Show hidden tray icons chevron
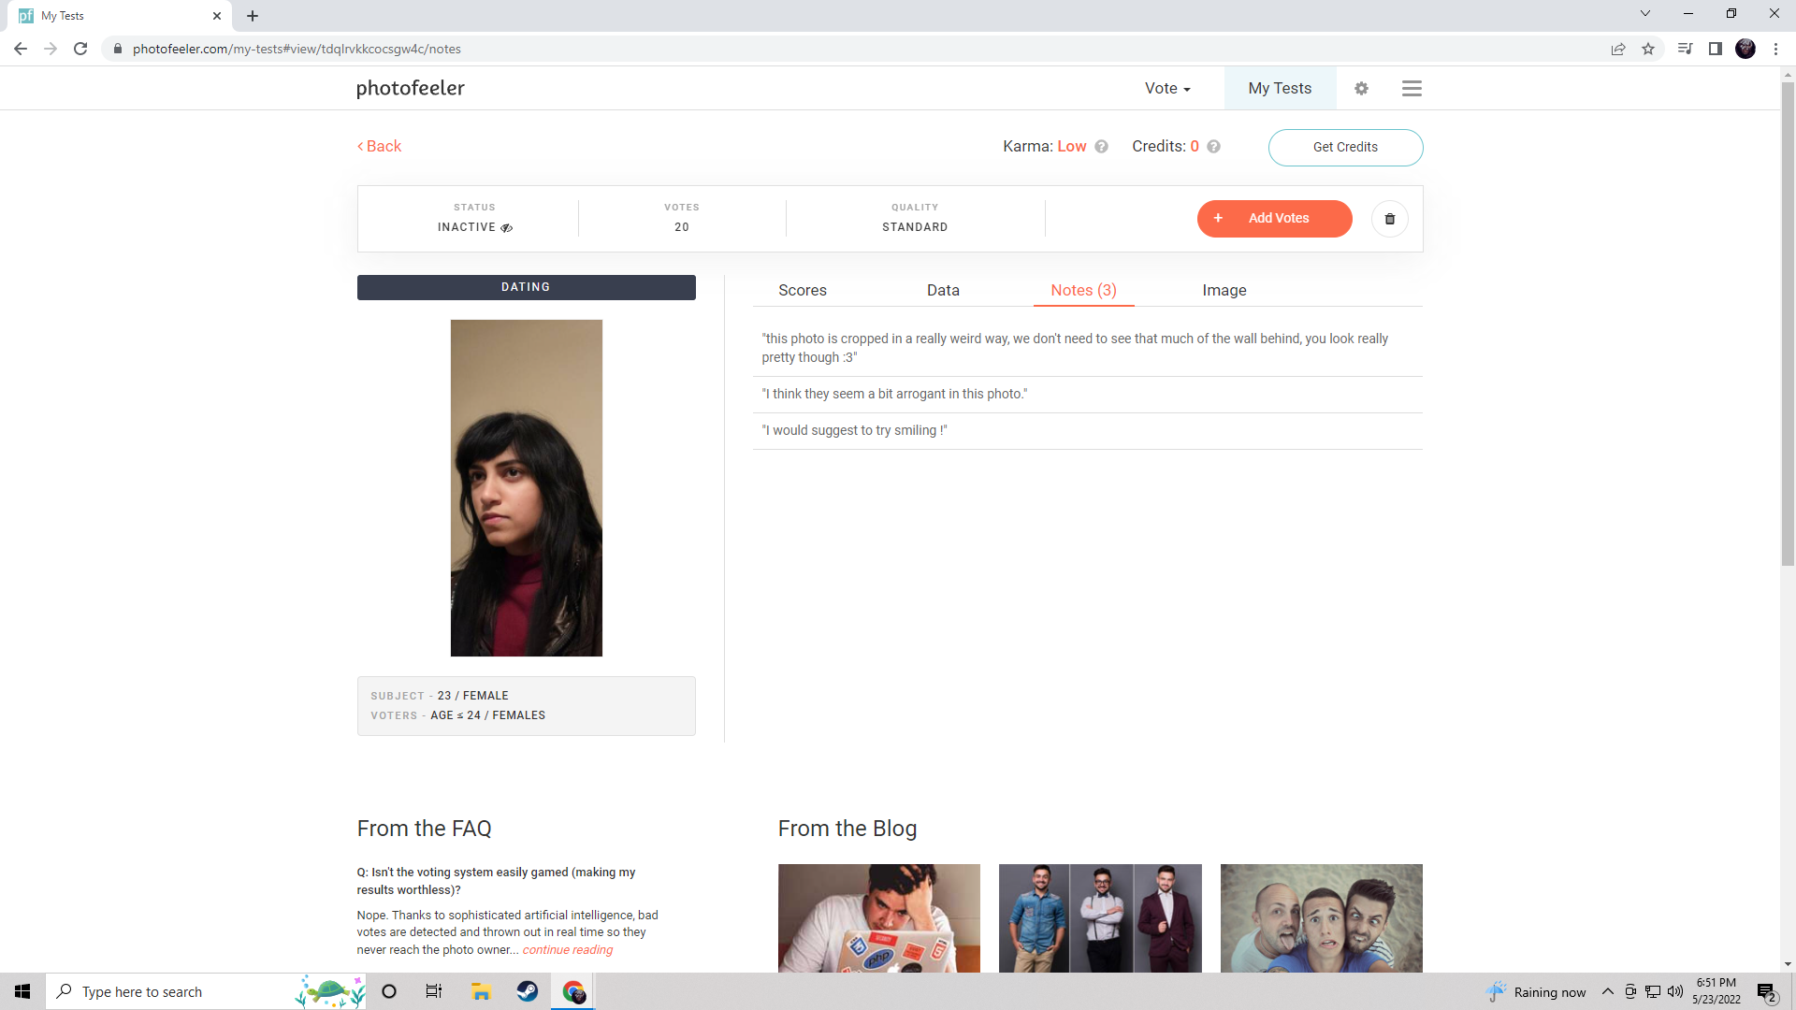This screenshot has width=1796, height=1010. click(1608, 991)
